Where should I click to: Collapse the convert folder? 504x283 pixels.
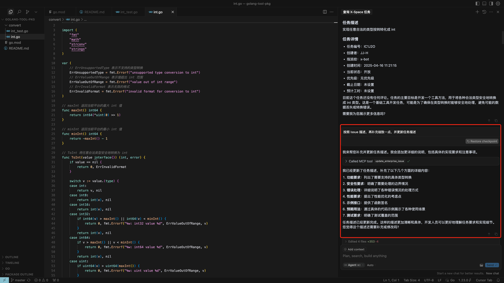pos(22,25)
